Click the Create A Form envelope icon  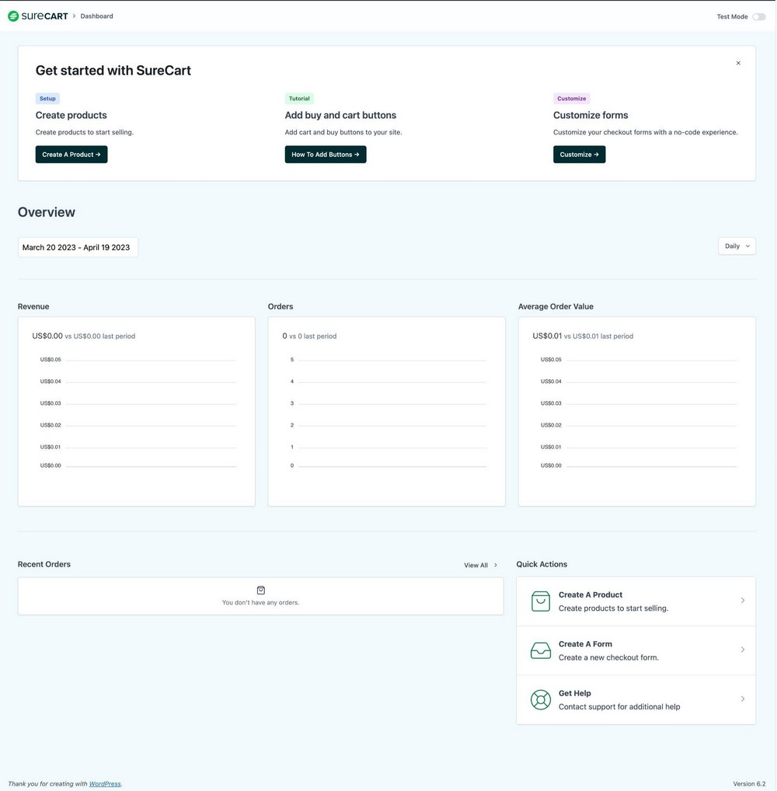click(x=541, y=650)
